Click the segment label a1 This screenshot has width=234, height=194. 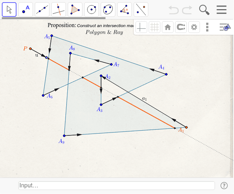tap(144, 98)
